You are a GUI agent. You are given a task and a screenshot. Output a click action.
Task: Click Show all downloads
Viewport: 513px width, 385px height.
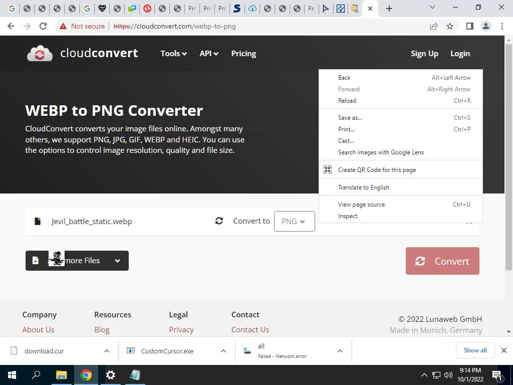click(475, 350)
